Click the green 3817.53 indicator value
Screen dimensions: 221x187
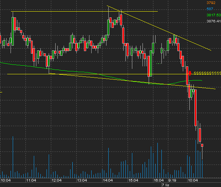coord(214,15)
